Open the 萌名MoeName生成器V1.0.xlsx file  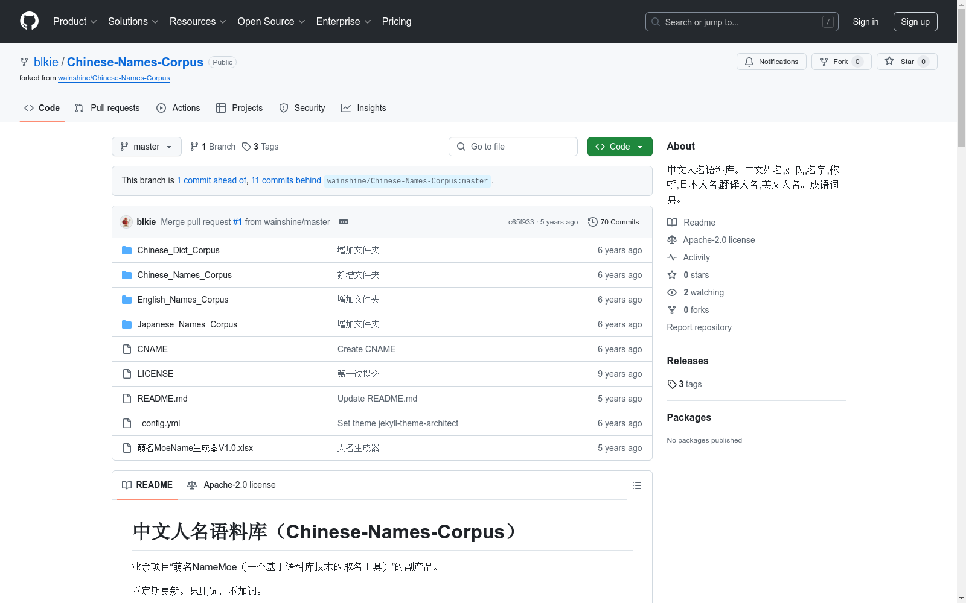pos(195,448)
